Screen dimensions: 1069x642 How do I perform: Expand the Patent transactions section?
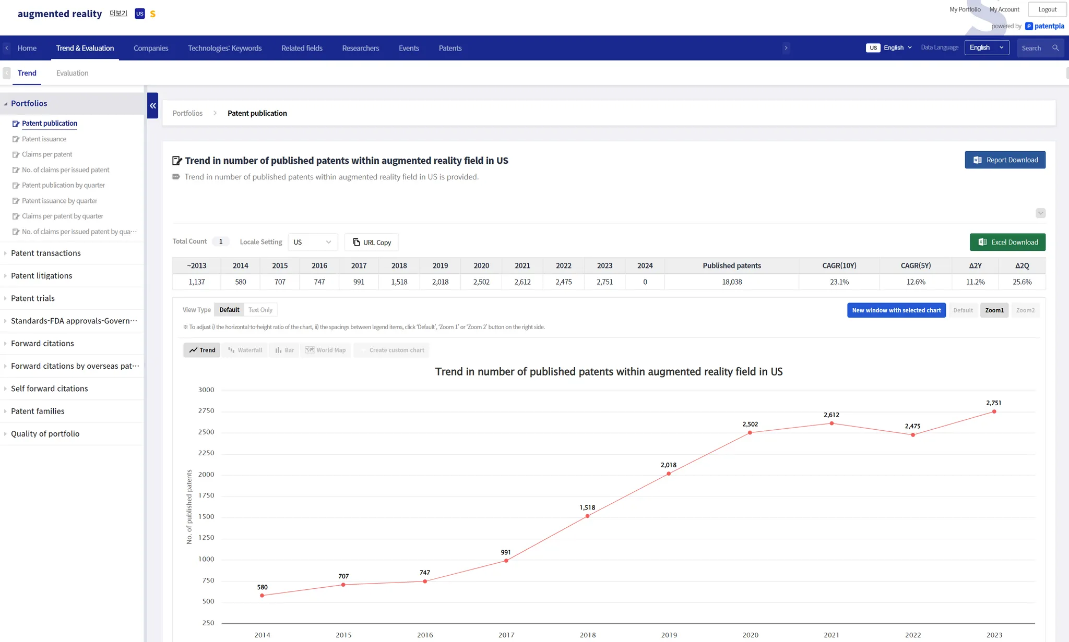click(x=46, y=253)
